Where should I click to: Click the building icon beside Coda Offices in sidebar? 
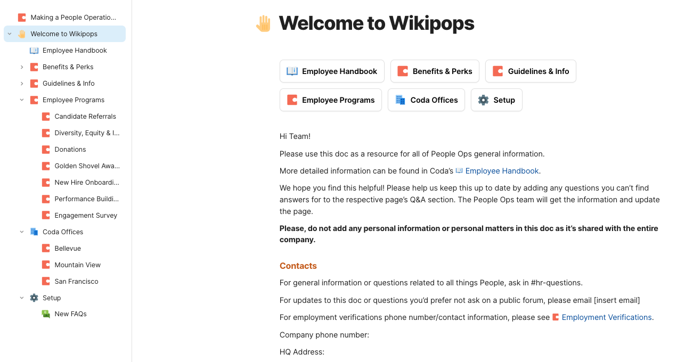coord(34,232)
